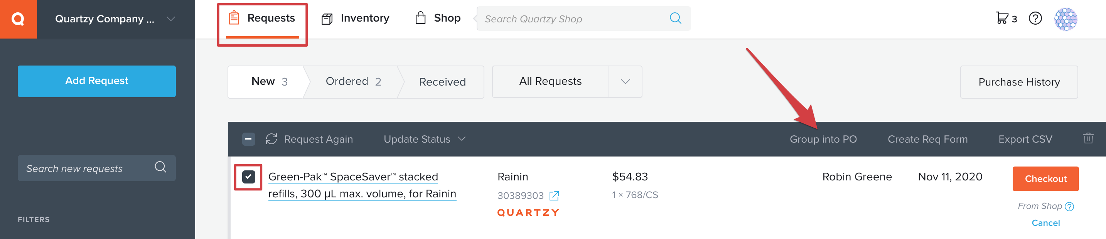Open the user profile avatar
This screenshot has height=239, width=1106.
click(x=1065, y=19)
